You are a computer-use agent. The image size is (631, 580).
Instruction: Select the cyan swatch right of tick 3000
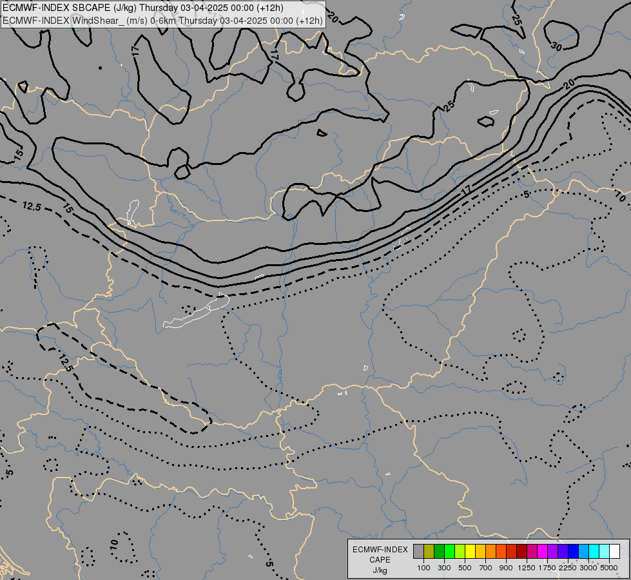click(594, 552)
